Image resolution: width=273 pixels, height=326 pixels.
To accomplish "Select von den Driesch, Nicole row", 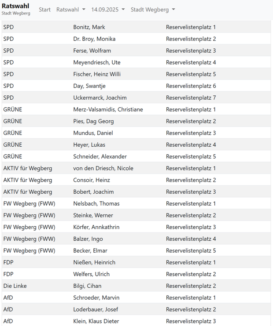I will point(103,168).
